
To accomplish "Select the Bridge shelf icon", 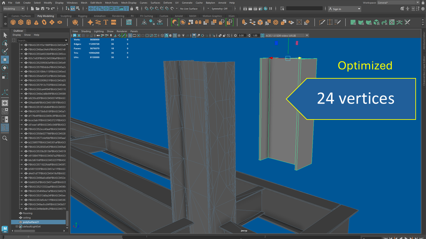I will point(252,22).
